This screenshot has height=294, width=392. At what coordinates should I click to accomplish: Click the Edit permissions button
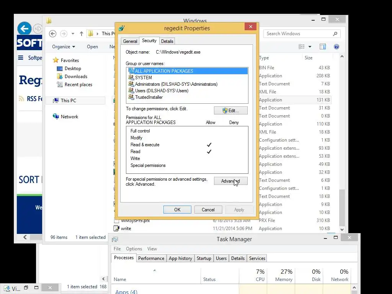click(230, 111)
